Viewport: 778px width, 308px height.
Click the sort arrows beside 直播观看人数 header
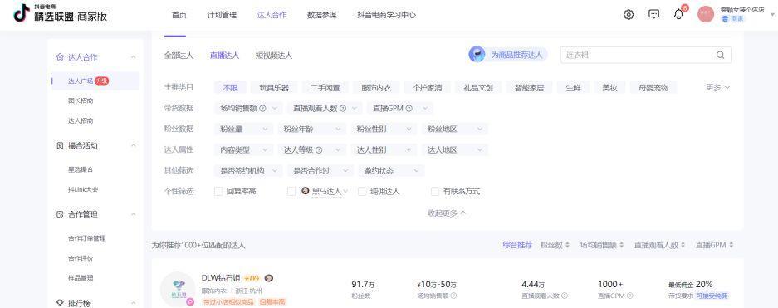[683, 245]
